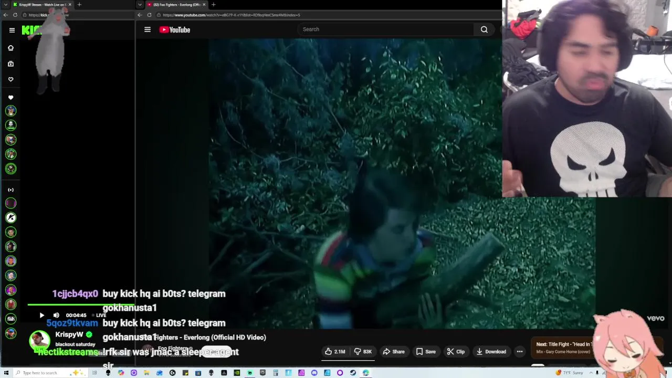Open the tab search chevron in Kick window
Viewport: 672px width, 378px height.
tap(6, 5)
